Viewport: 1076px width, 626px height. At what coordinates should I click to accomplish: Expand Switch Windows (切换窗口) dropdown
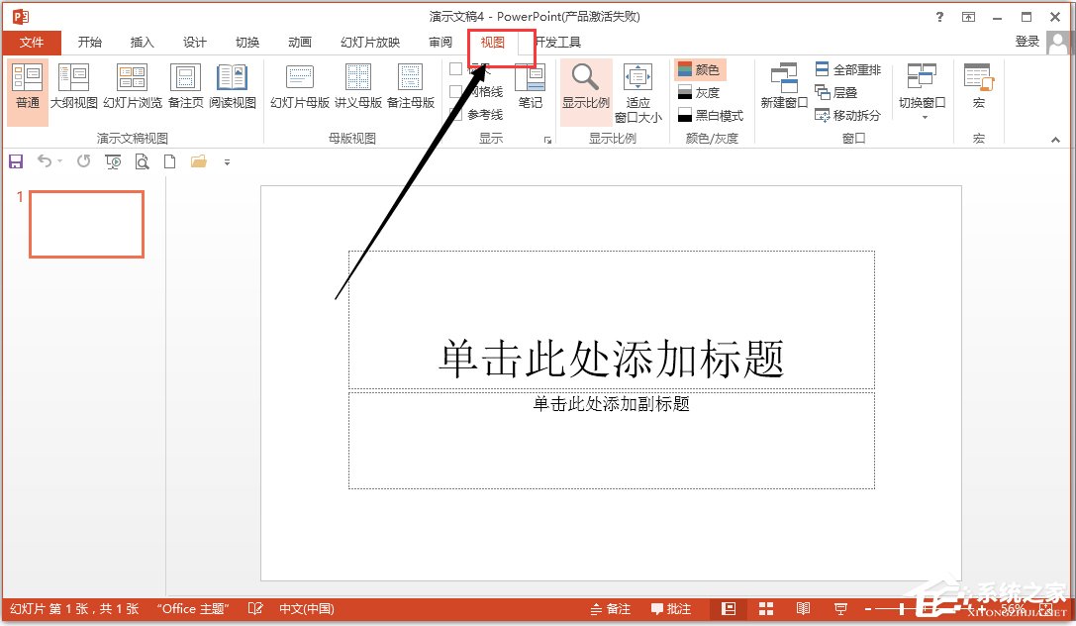(923, 92)
